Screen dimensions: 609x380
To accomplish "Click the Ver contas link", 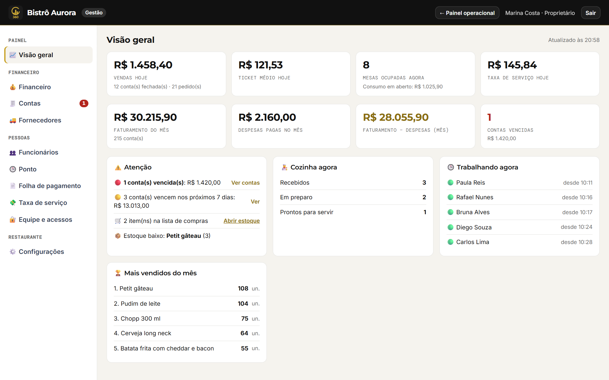I will tap(245, 183).
